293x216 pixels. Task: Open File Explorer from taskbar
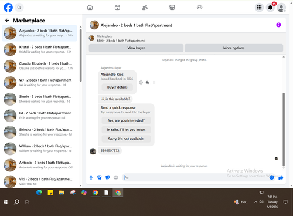coord(62,193)
